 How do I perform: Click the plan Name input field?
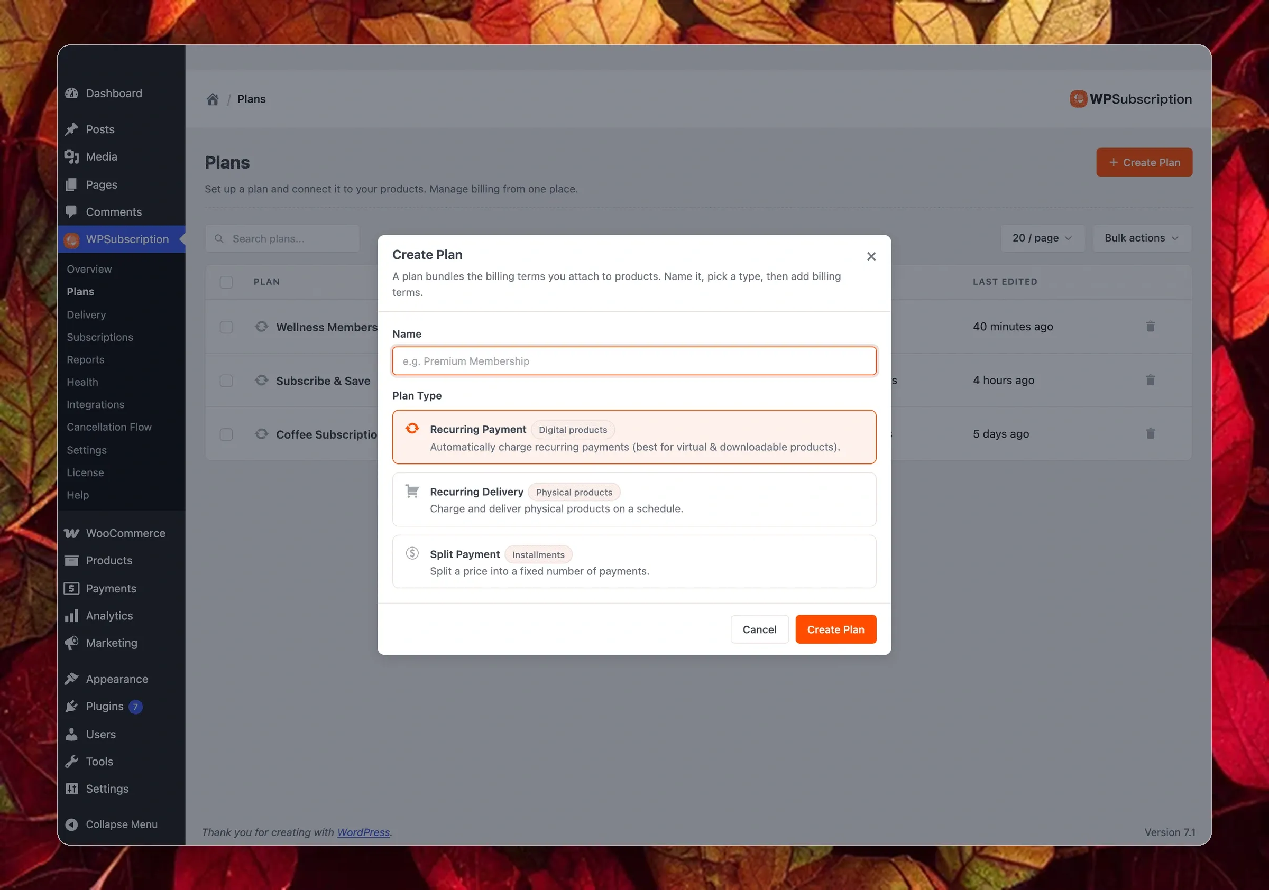point(634,361)
